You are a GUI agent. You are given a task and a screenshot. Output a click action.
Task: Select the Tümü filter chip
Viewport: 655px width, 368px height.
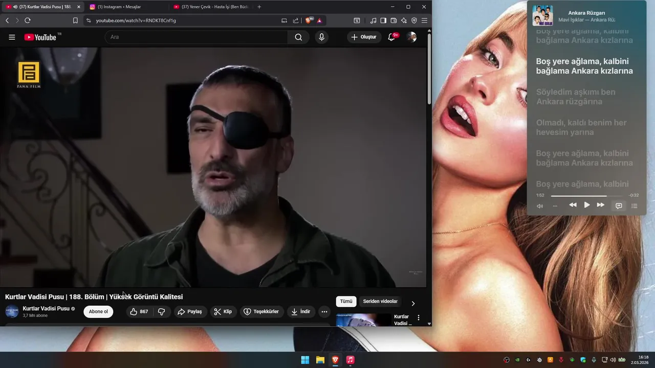tap(346, 301)
